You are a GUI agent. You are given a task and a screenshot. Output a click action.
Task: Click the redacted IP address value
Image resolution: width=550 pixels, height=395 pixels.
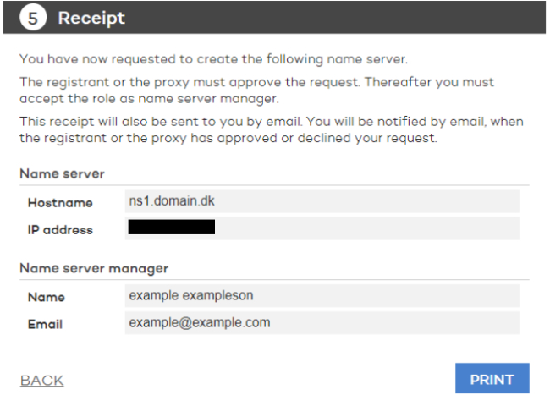[x=172, y=228]
